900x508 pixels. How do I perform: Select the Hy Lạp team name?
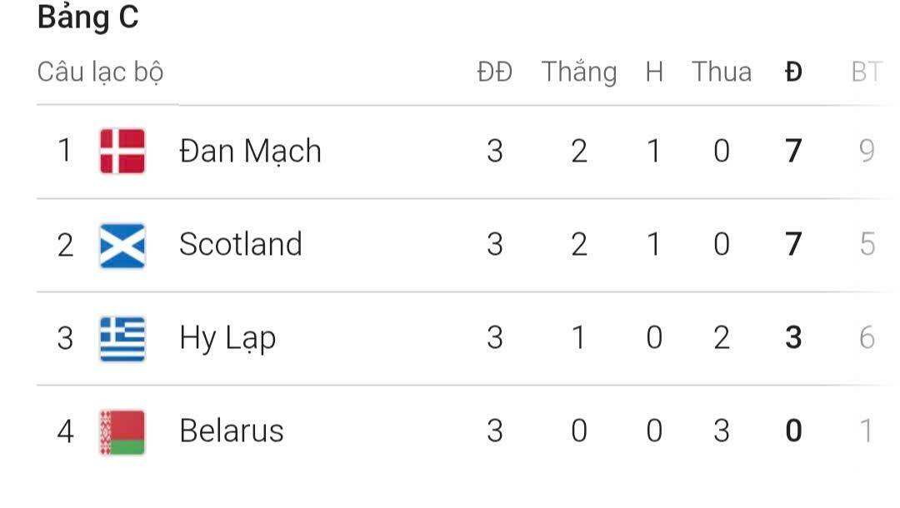point(227,338)
